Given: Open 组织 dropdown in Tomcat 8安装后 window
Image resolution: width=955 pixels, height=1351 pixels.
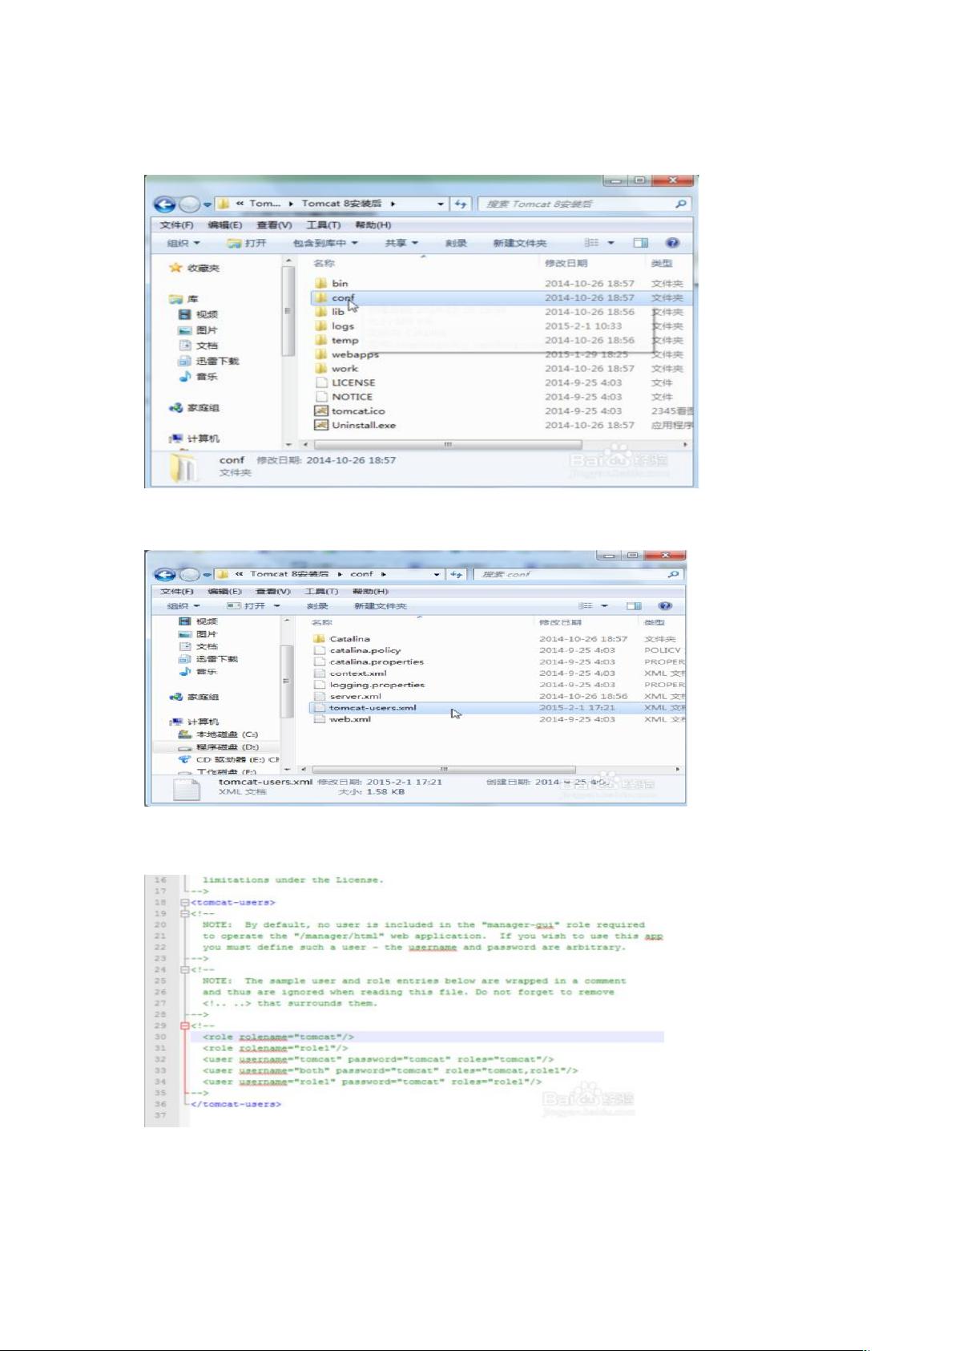Looking at the screenshot, I should pos(183,243).
